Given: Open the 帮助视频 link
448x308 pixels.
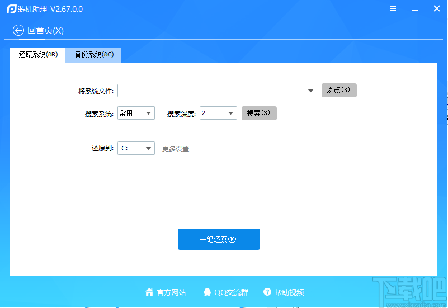Looking at the screenshot, I should pyautogui.click(x=289, y=292).
